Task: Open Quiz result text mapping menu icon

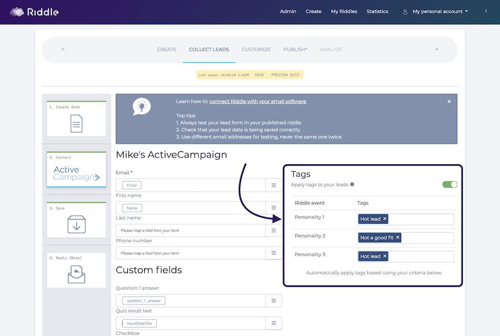Action: pos(274,323)
